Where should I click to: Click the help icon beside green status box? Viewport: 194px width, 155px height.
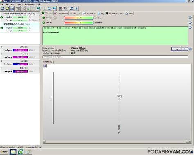click(x=190, y=28)
